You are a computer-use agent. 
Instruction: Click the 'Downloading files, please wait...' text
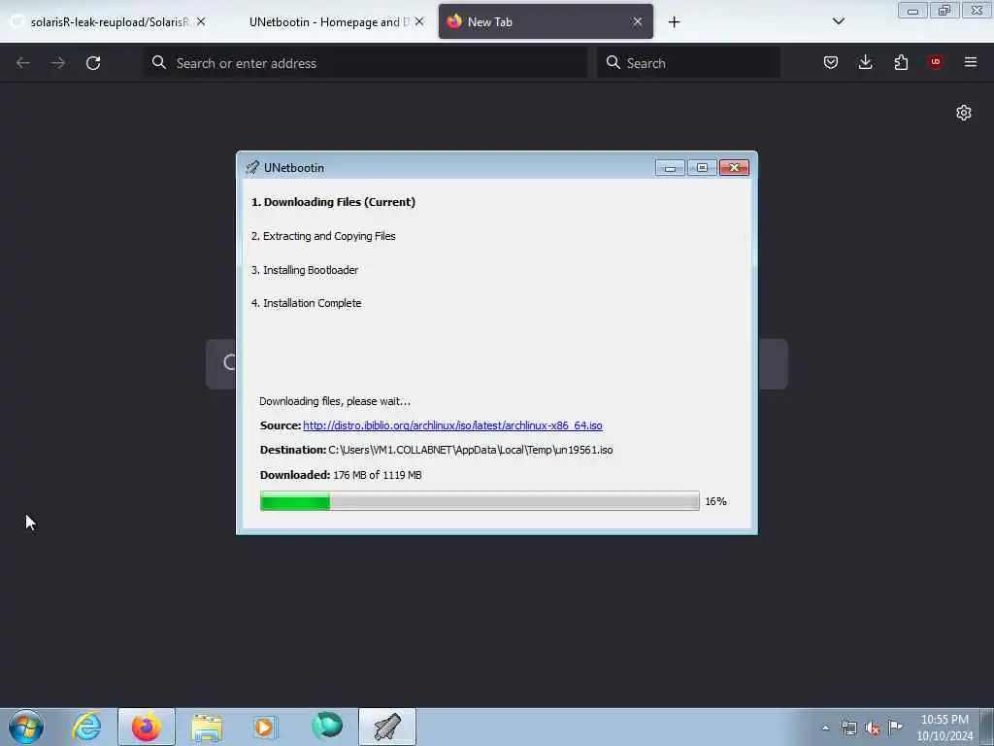point(335,401)
